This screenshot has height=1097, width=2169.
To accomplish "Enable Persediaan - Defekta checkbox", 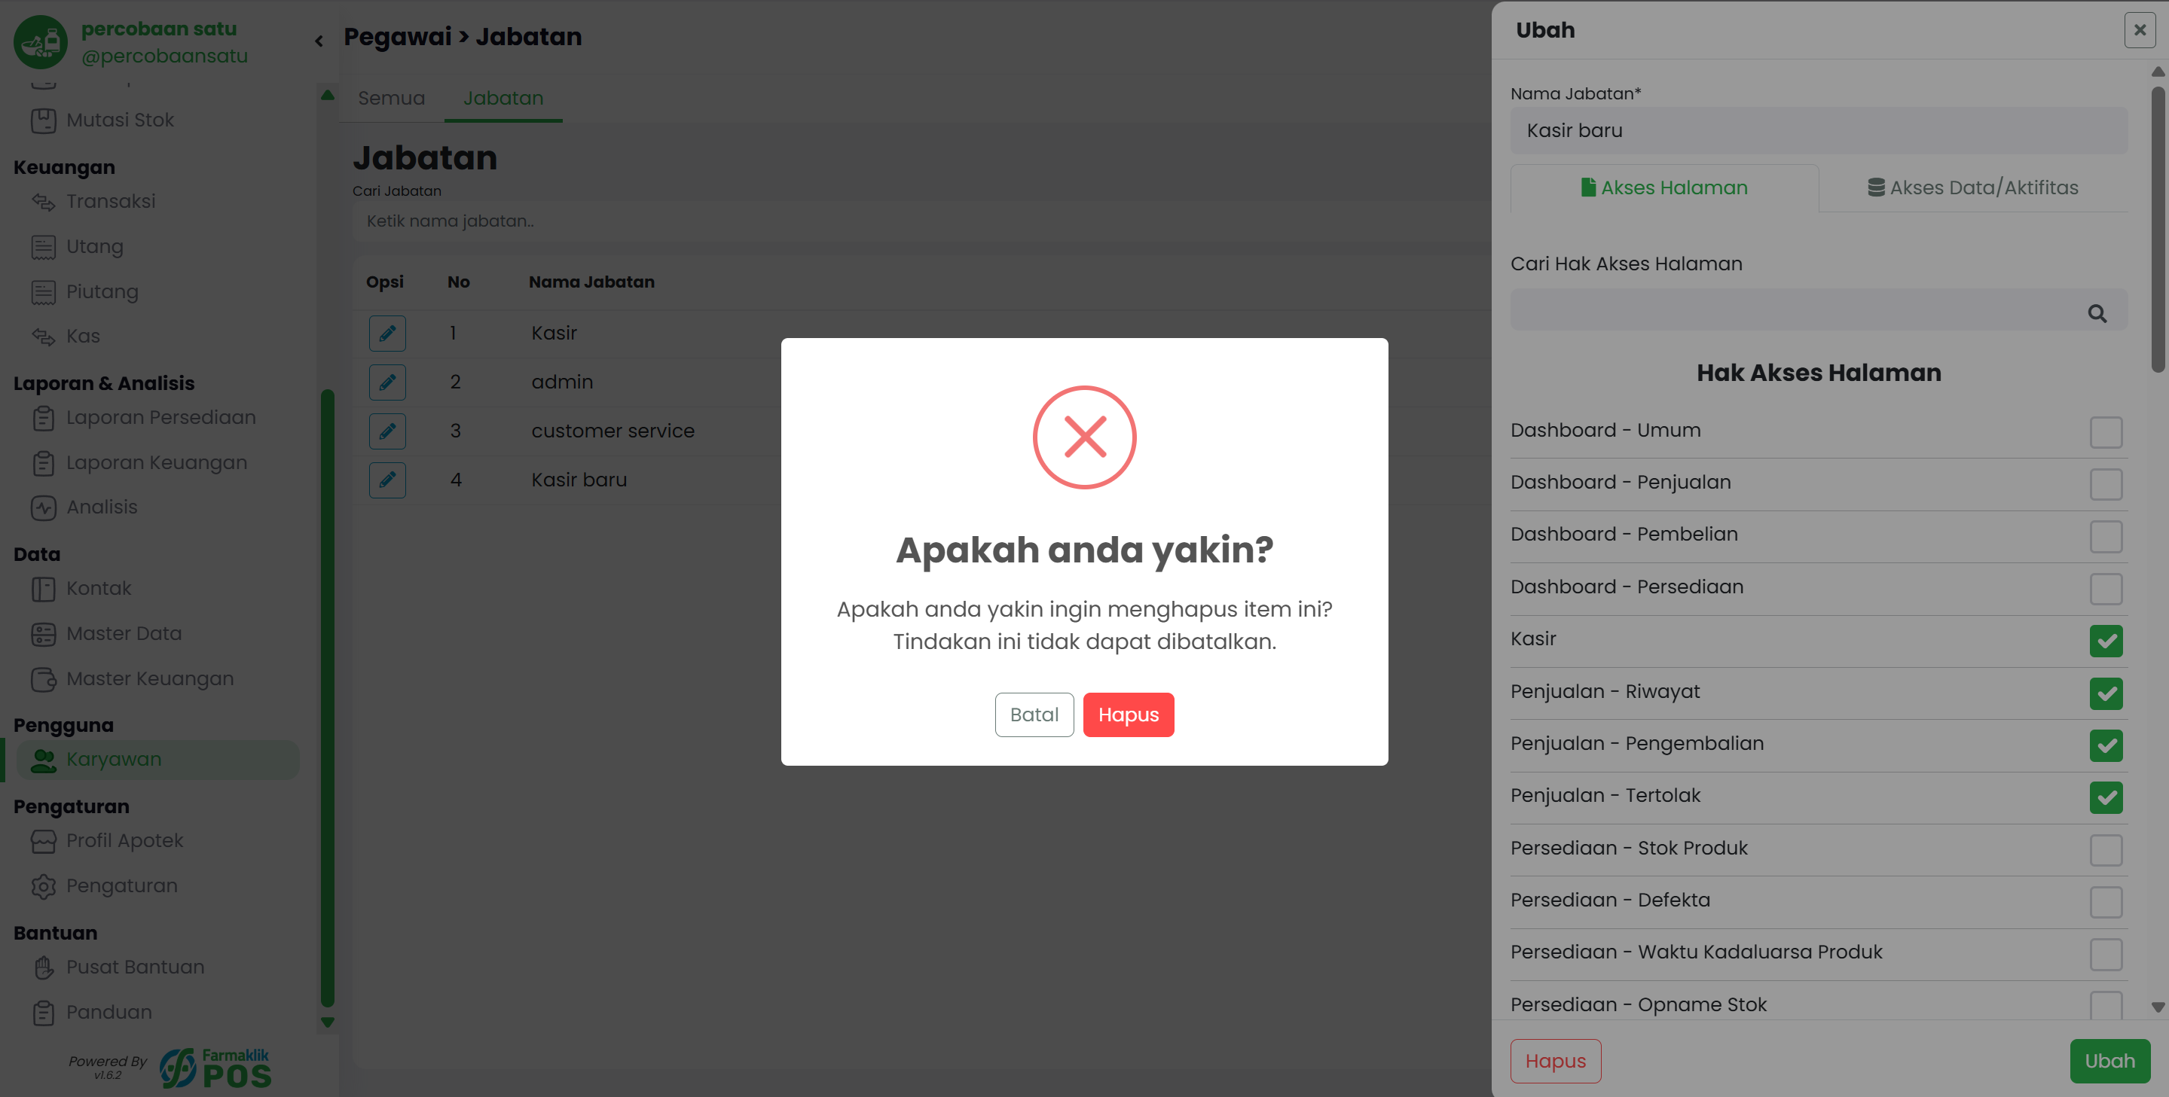I will coord(2106,902).
